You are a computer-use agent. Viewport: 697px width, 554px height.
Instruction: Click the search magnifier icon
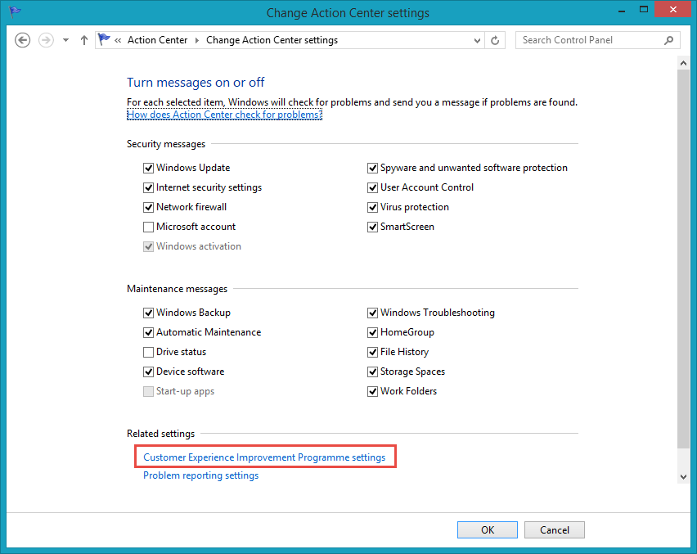[x=669, y=40]
